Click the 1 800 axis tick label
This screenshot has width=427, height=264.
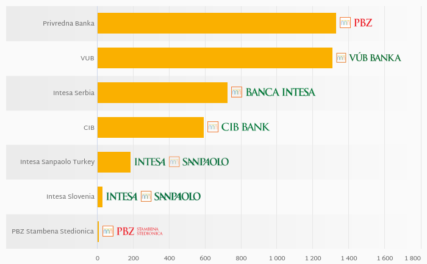tap(412, 259)
